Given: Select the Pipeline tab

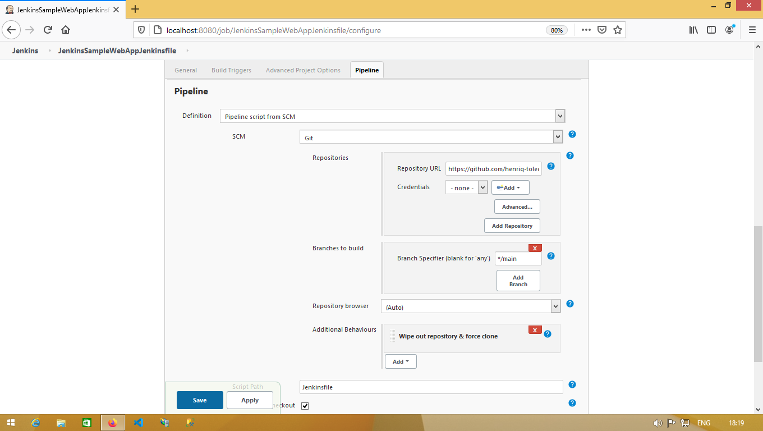Looking at the screenshot, I should tap(367, 70).
